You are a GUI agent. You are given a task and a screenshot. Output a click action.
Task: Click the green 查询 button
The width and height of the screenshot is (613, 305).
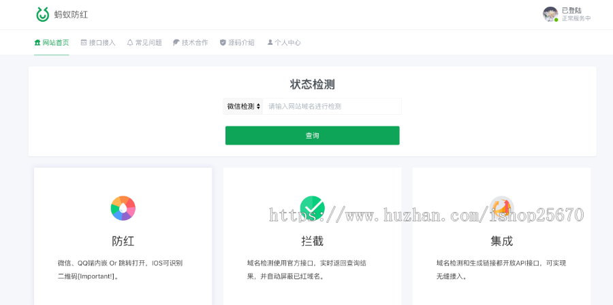pos(313,135)
